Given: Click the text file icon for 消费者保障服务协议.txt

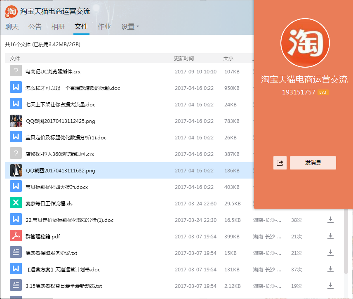Looking at the screenshot, I should coord(16,252).
